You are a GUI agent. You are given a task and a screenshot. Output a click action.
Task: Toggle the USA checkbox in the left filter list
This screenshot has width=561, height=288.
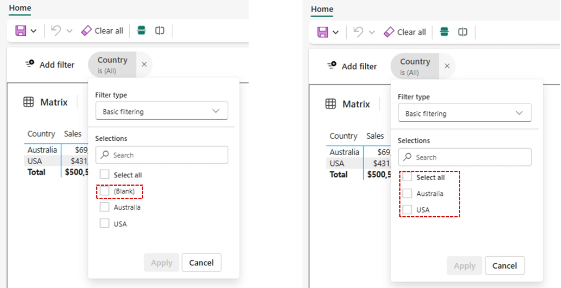click(x=105, y=223)
